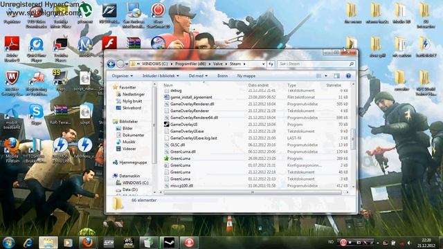Sort files by Dato endret column
The width and height of the screenshot is (443, 249).
coord(258,85)
